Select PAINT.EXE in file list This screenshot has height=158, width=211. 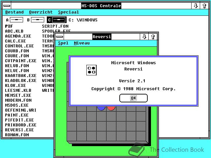point(17,115)
